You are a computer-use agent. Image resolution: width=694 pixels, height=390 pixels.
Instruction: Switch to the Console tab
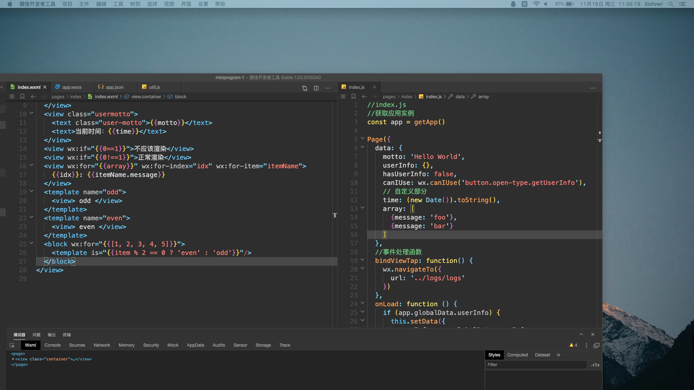(52, 345)
